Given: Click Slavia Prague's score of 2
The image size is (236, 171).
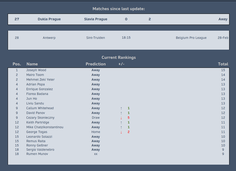Looking at the screenshot, I should point(150,19).
